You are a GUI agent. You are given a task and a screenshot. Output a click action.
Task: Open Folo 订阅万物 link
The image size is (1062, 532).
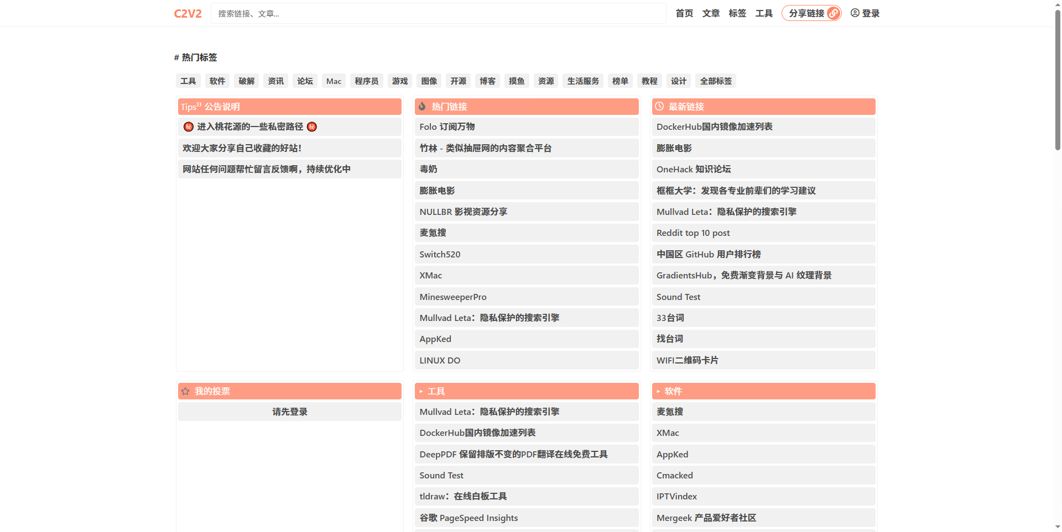447,127
